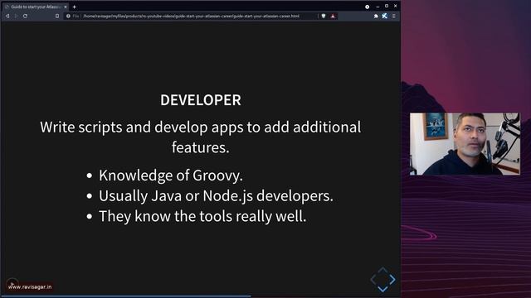The image size is (531, 298).
Task: Click the browser forward arrow
Action: tap(16, 16)
